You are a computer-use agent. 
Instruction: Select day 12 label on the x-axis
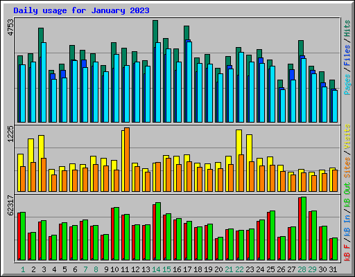tap(135, 269)
